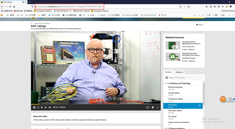Click the undo arrow toolbar icon

pos(223,6)
